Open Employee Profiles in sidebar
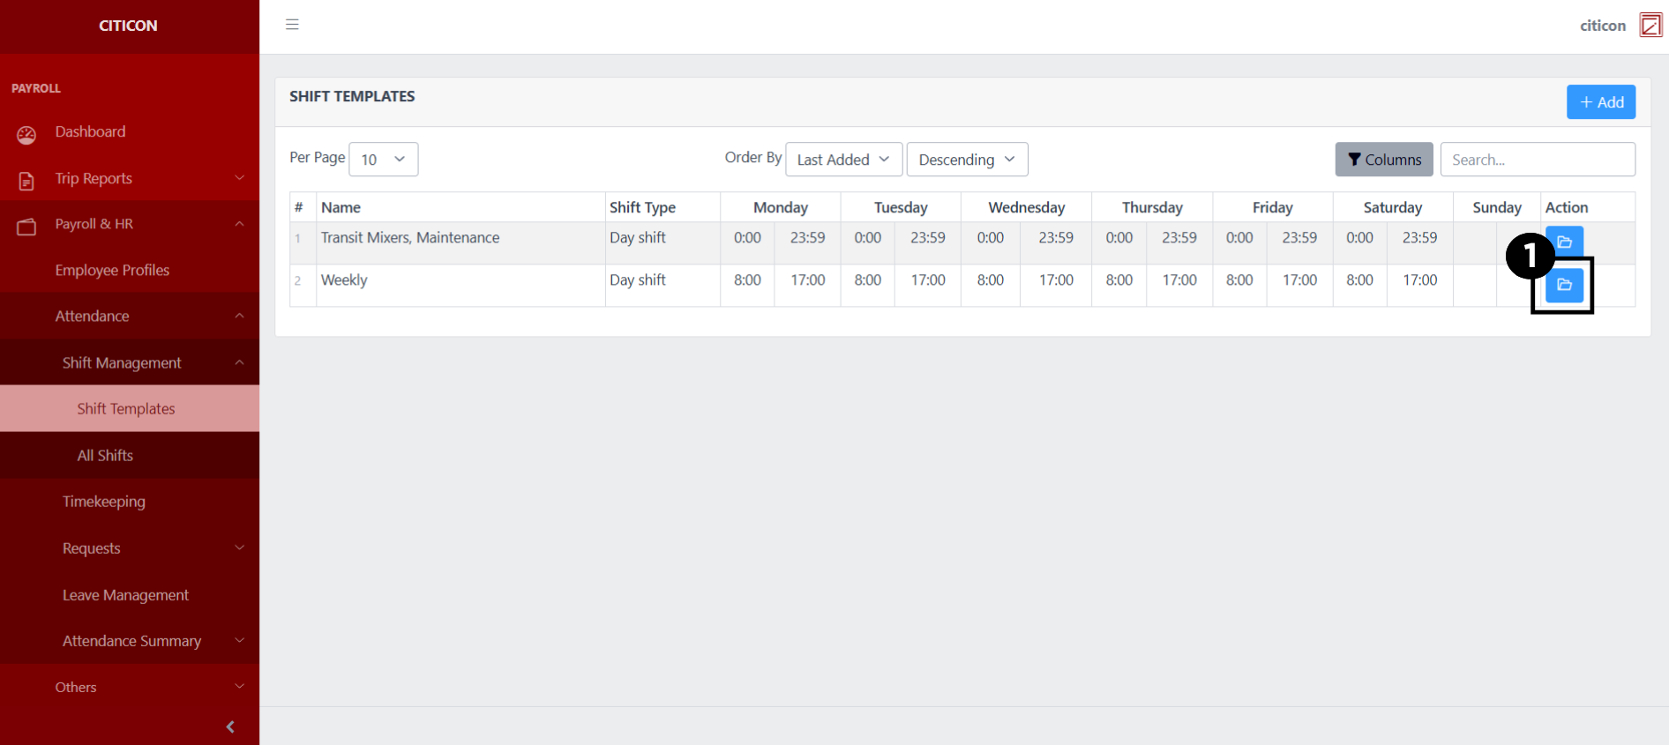The image size is (1669, 745). click(x=112, y=270)
